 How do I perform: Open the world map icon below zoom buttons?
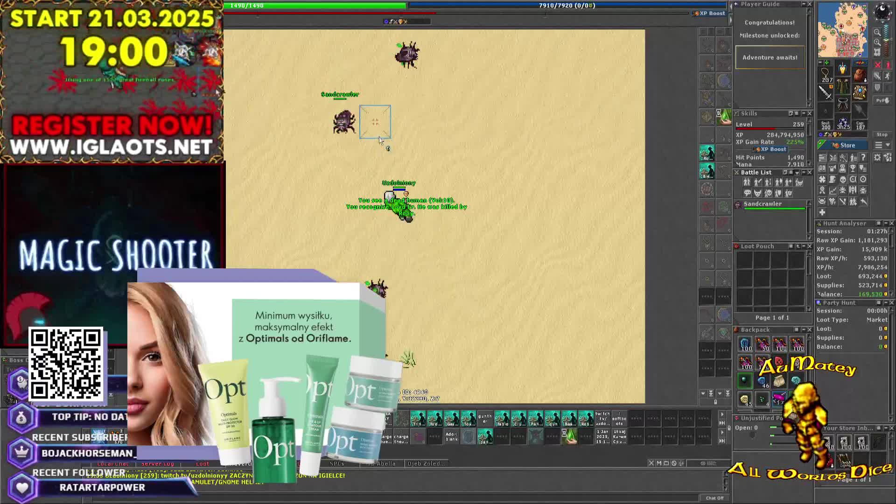877,52
